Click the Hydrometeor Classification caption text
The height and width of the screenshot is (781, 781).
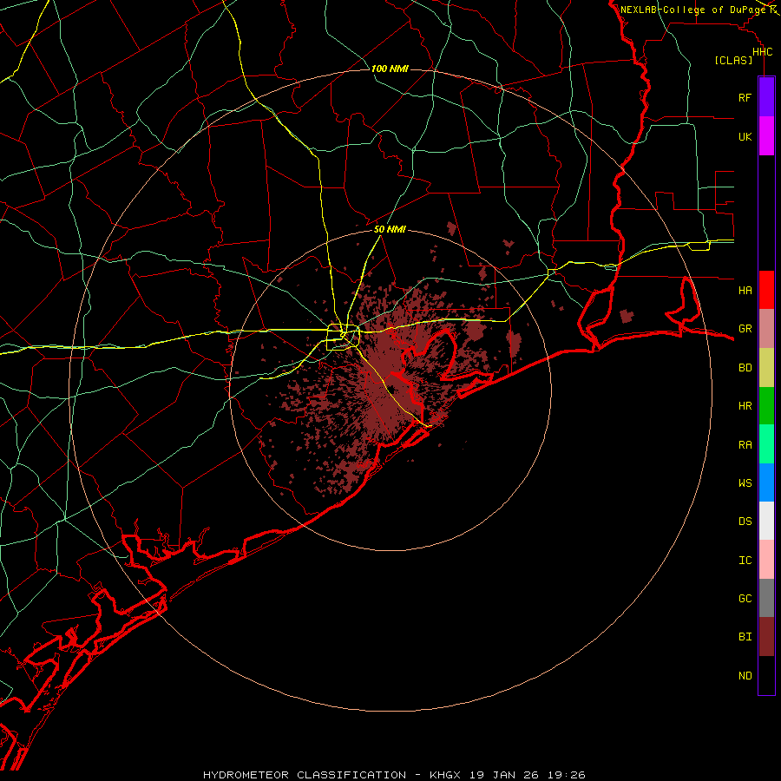point(305,775)
